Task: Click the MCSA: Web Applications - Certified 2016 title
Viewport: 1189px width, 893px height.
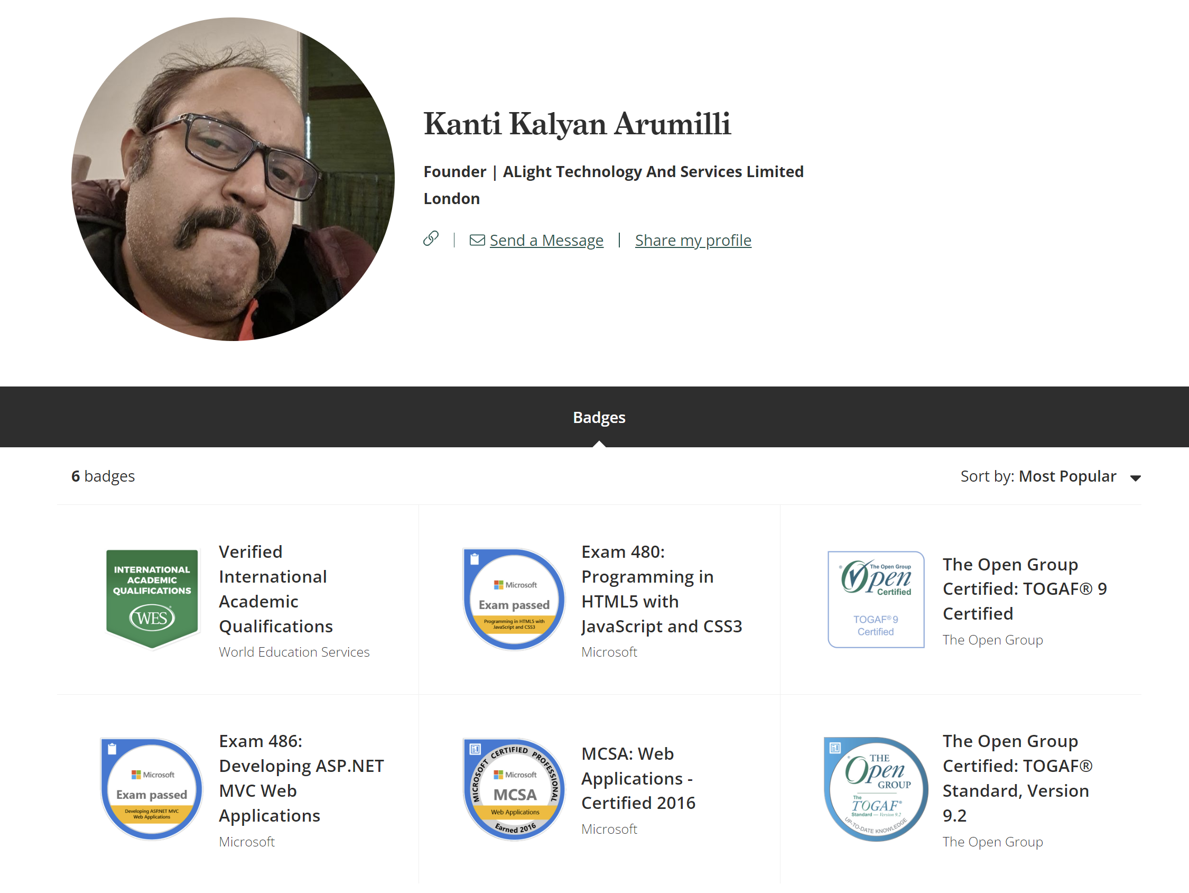Action: tap(638, 778)
